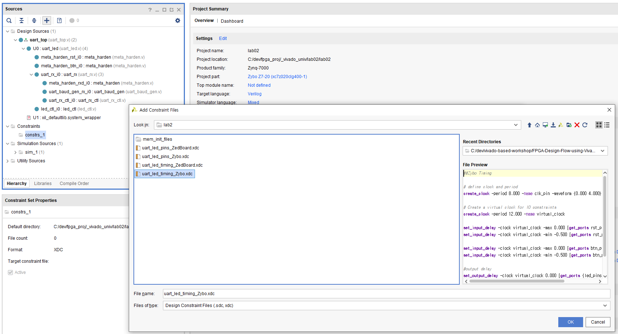Jump to home directory
The image size is (618, 334).
coord(537,125)
